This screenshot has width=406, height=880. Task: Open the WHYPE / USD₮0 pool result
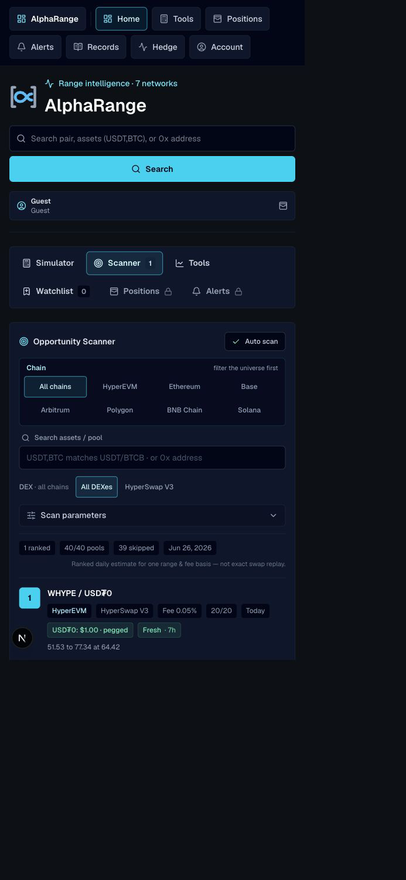pyautogui.click(x=80, y=593)
